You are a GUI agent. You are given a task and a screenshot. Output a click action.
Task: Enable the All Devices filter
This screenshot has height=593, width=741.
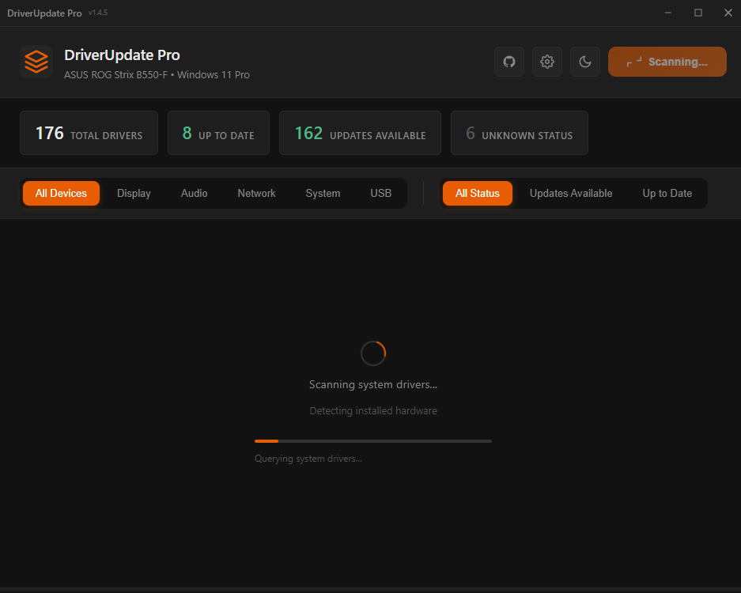click(x=61, y=193)
